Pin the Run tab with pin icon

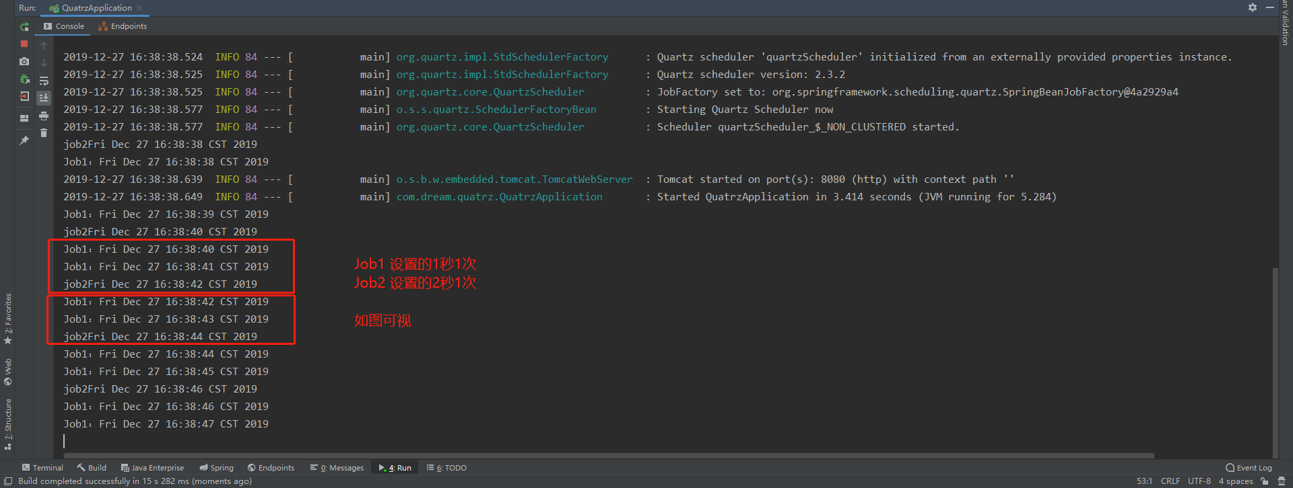(x=24, y=140)
